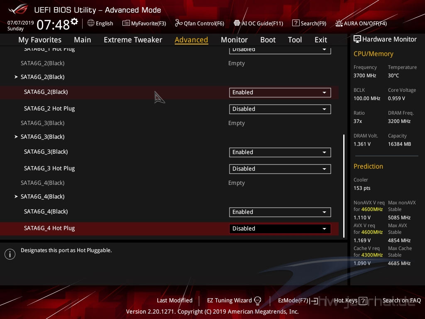Click EzMode(F7) text
The height and width of the screenshot is (319, 425).
click(x=293, y=301)
